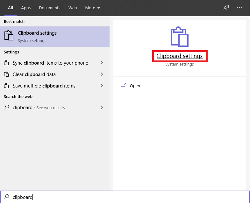
Task: Click the Clipboard settings title link in the preview
Action: [180, 56]
